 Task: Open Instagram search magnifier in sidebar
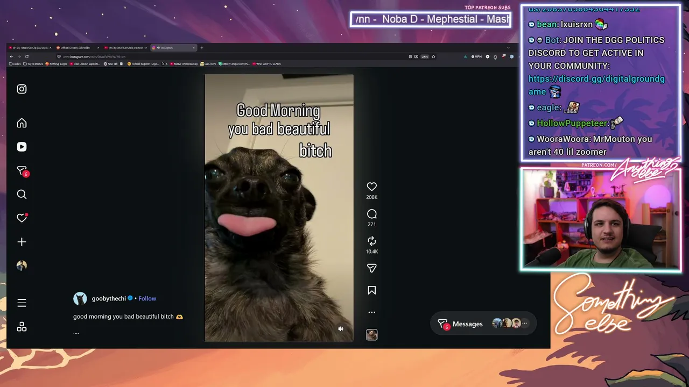pos(22,195)
